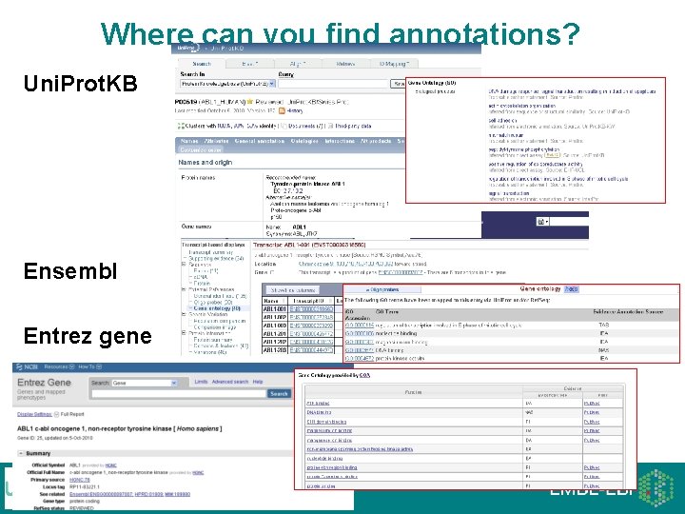Select General annotation in UniProt section bar

[x=260, y=141]
